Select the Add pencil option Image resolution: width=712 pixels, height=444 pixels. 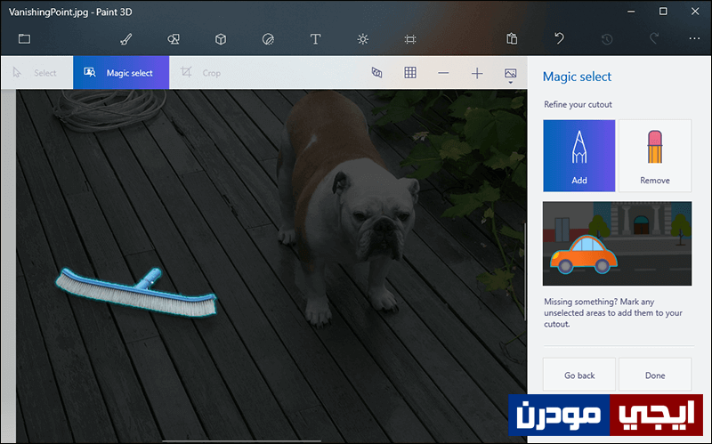pyautogui.click(x=579, y=156)
